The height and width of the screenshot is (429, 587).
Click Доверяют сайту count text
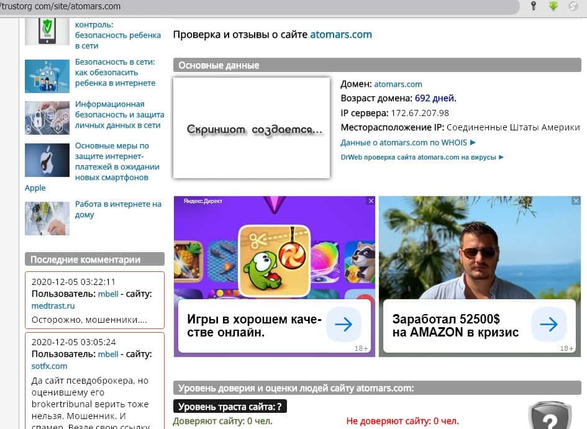pyautogui.click(x=222, y=421)
